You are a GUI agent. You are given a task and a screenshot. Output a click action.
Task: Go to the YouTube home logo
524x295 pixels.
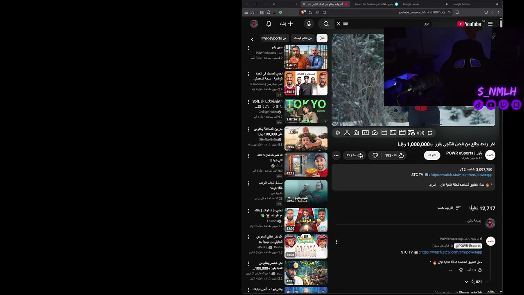click(469, 24)
